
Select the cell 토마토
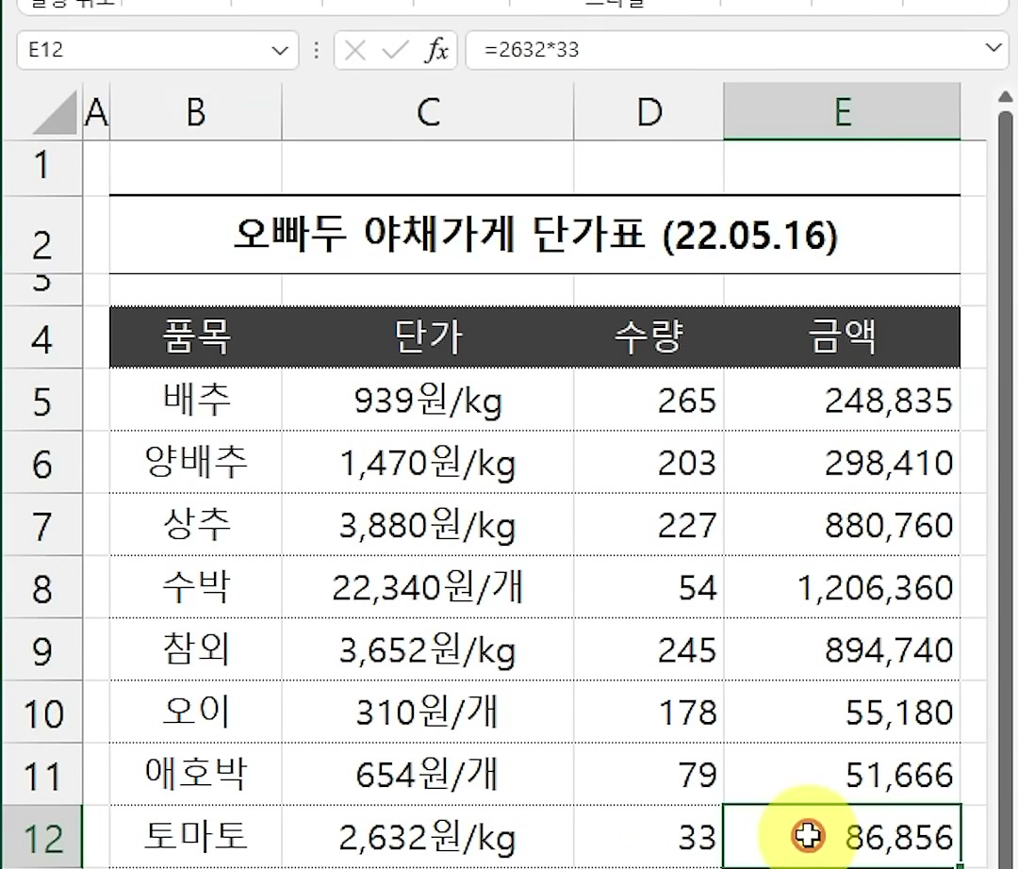[195, 837]
